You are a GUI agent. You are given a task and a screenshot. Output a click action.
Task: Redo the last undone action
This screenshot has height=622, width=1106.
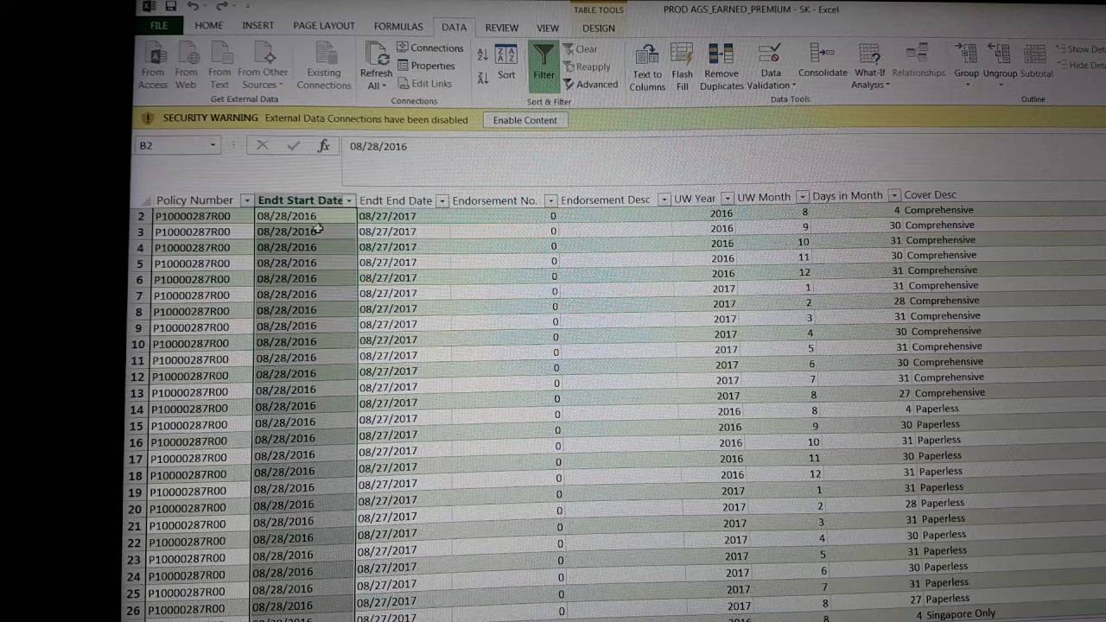coord(222,6)
